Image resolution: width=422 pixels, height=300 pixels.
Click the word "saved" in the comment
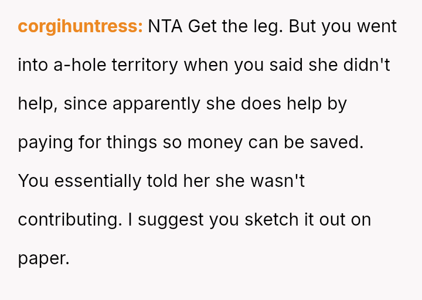[339, 142]
